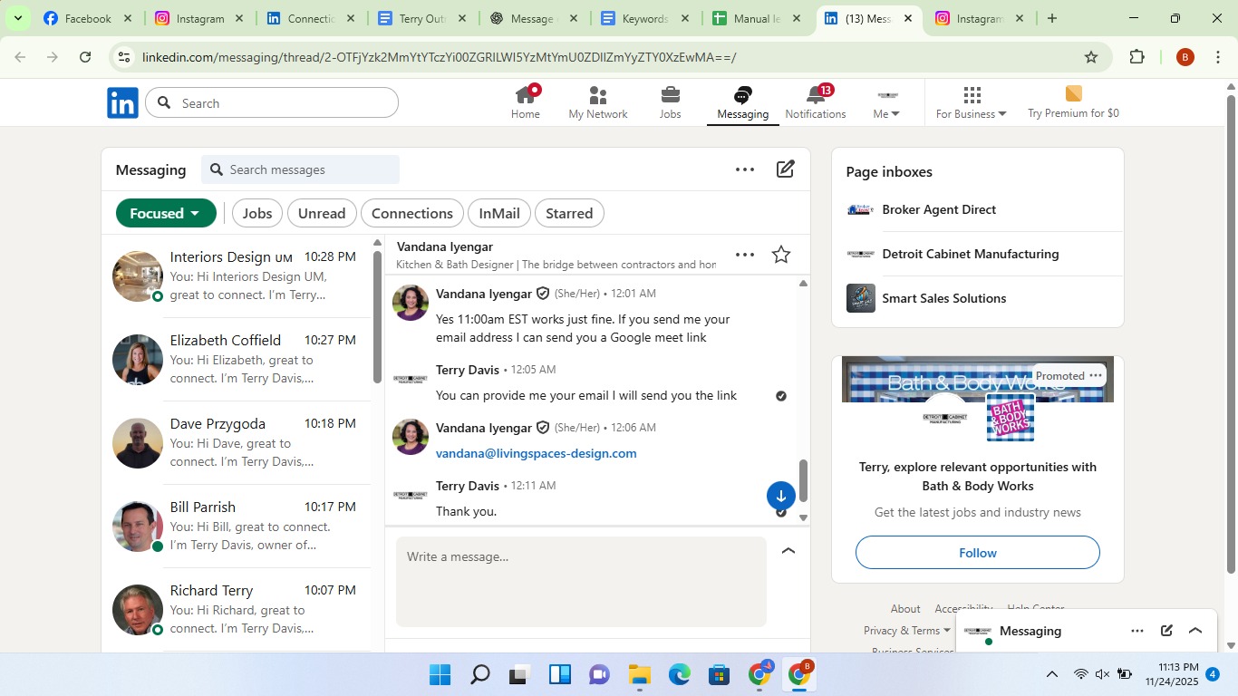Toggle the Unread filter pill
1238x696 pixels.
pyautogui.click(x=321, y=214)
